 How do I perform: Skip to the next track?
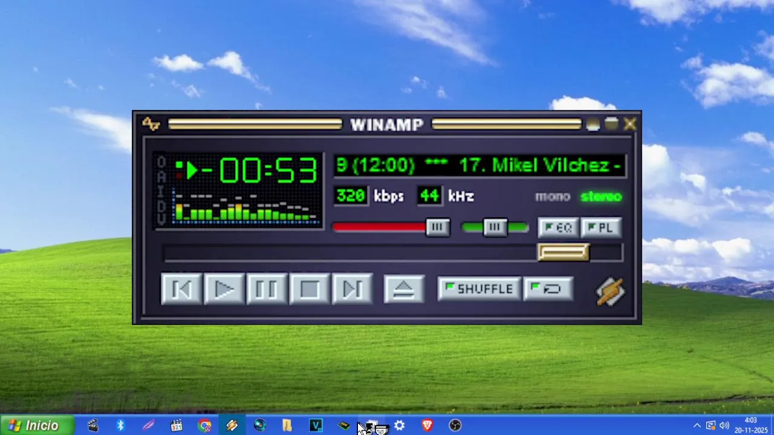pos(353,289)
